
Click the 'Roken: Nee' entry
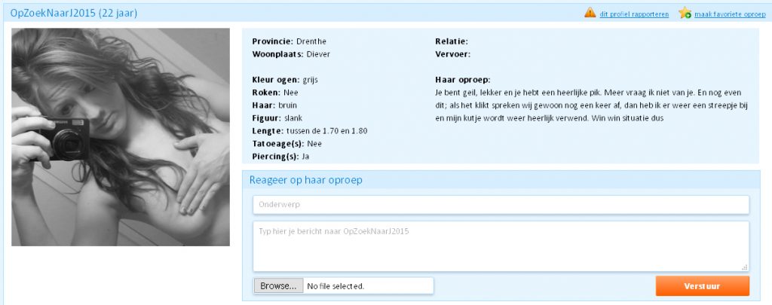click(x=275, y=93)
